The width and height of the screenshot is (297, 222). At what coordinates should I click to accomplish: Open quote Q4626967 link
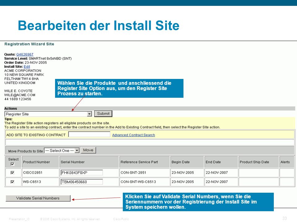(25, 54)
